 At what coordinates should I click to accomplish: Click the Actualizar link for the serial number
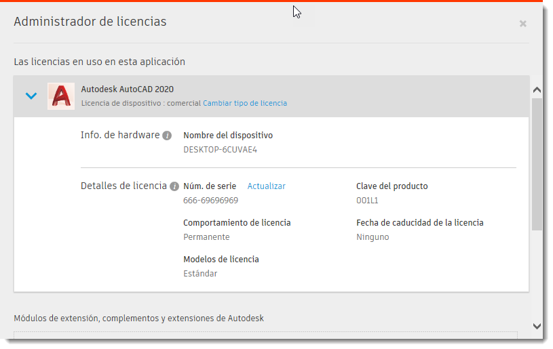click(x=266, y=186)
